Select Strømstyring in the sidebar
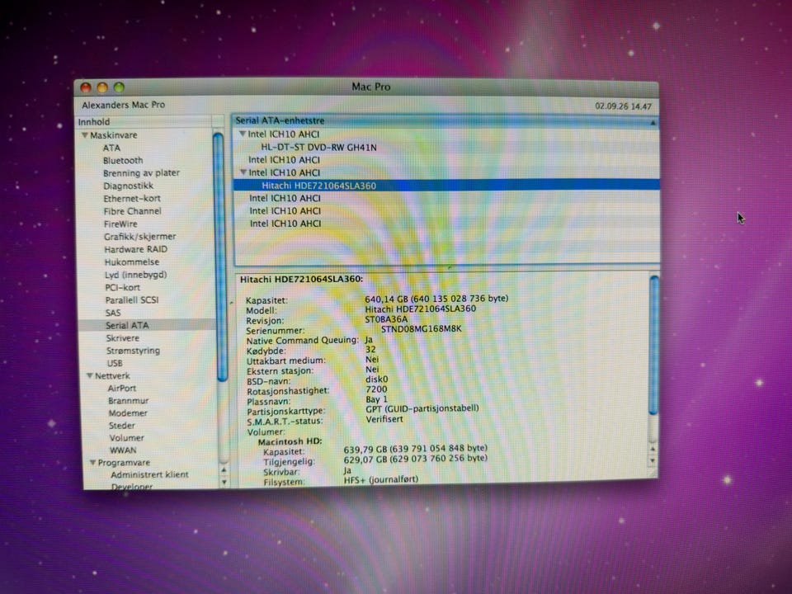 [133, 351]
